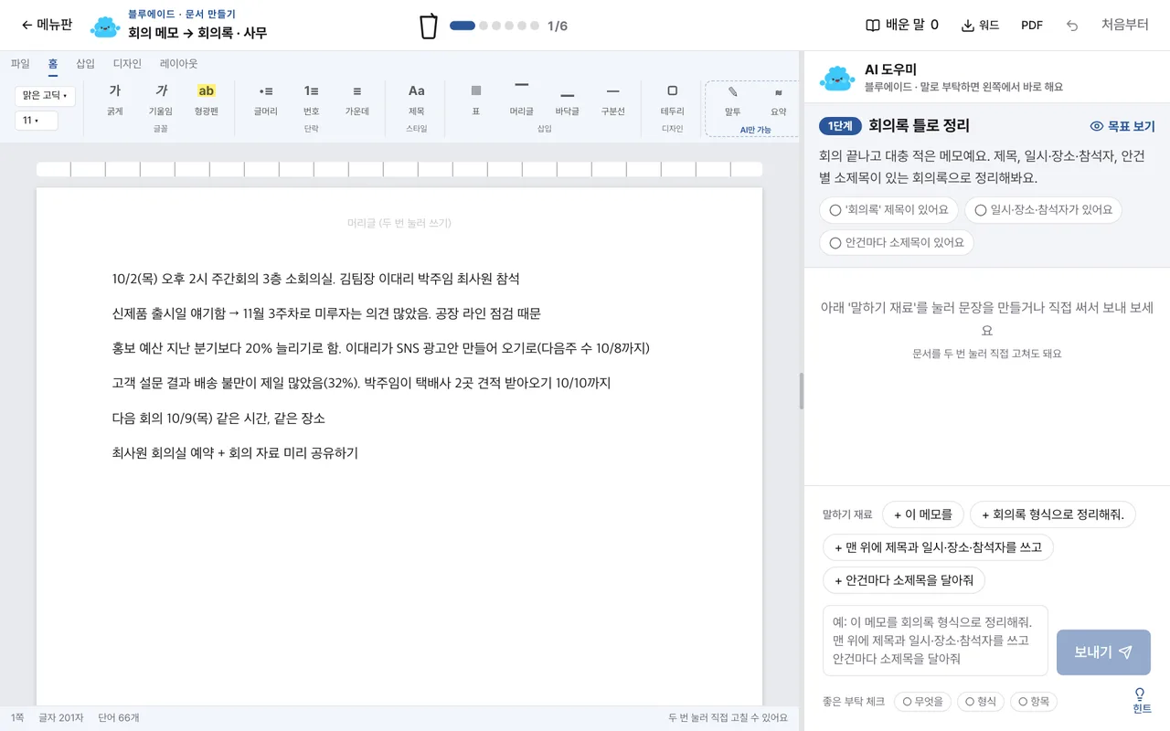The width and height of the screenshot is (1170, 731).
Task: Open 배운 말 vocabulary book
Action: 902,26
